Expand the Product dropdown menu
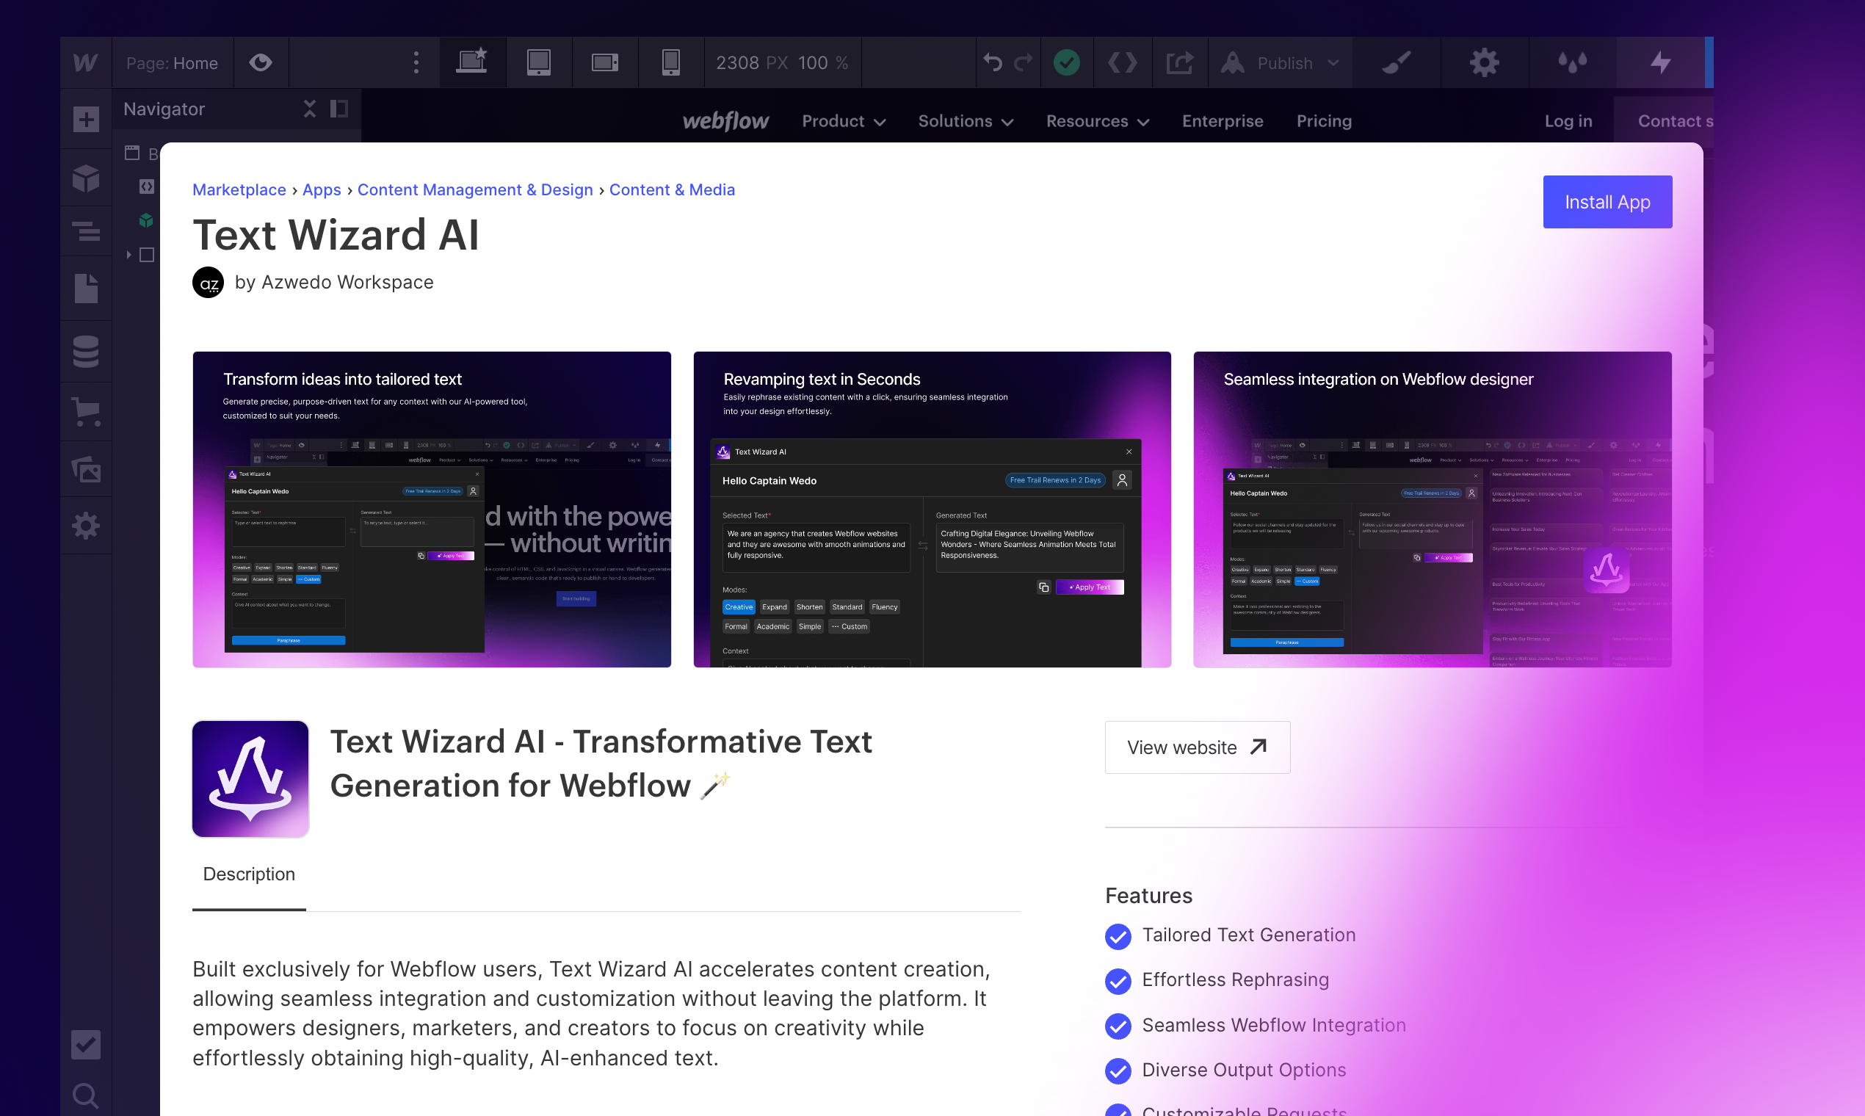The image size is (1865, 1116). coord(843,121)
